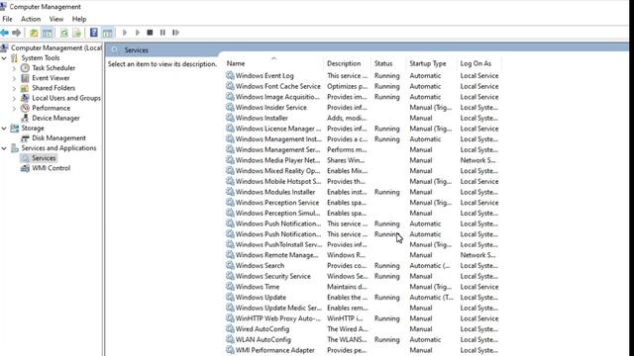
Task: Select Task Scheduler in the tree
Action: pos(53,68)
